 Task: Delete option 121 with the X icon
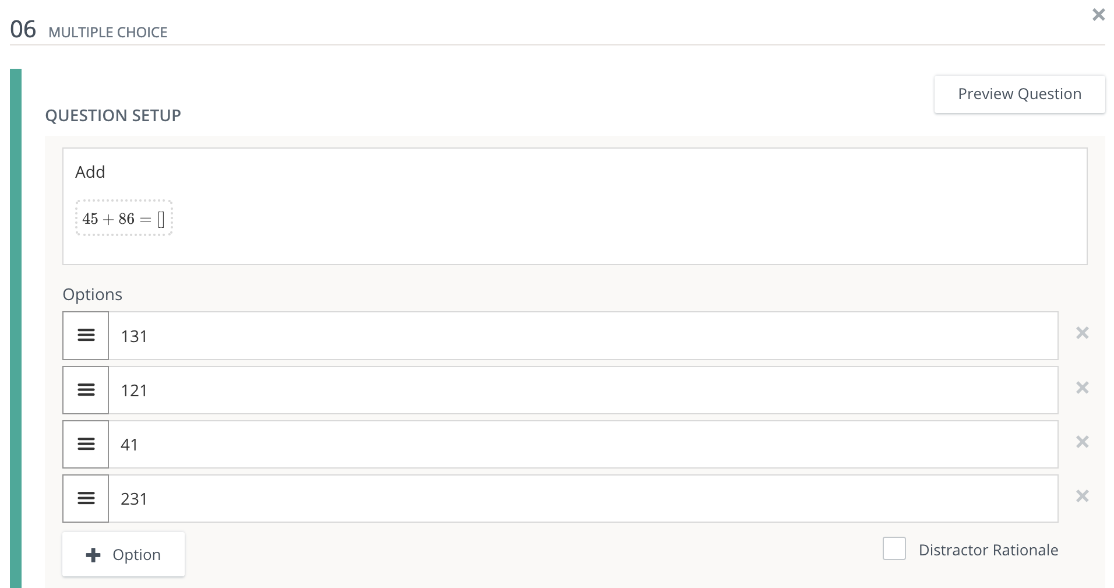(1083, 387)
